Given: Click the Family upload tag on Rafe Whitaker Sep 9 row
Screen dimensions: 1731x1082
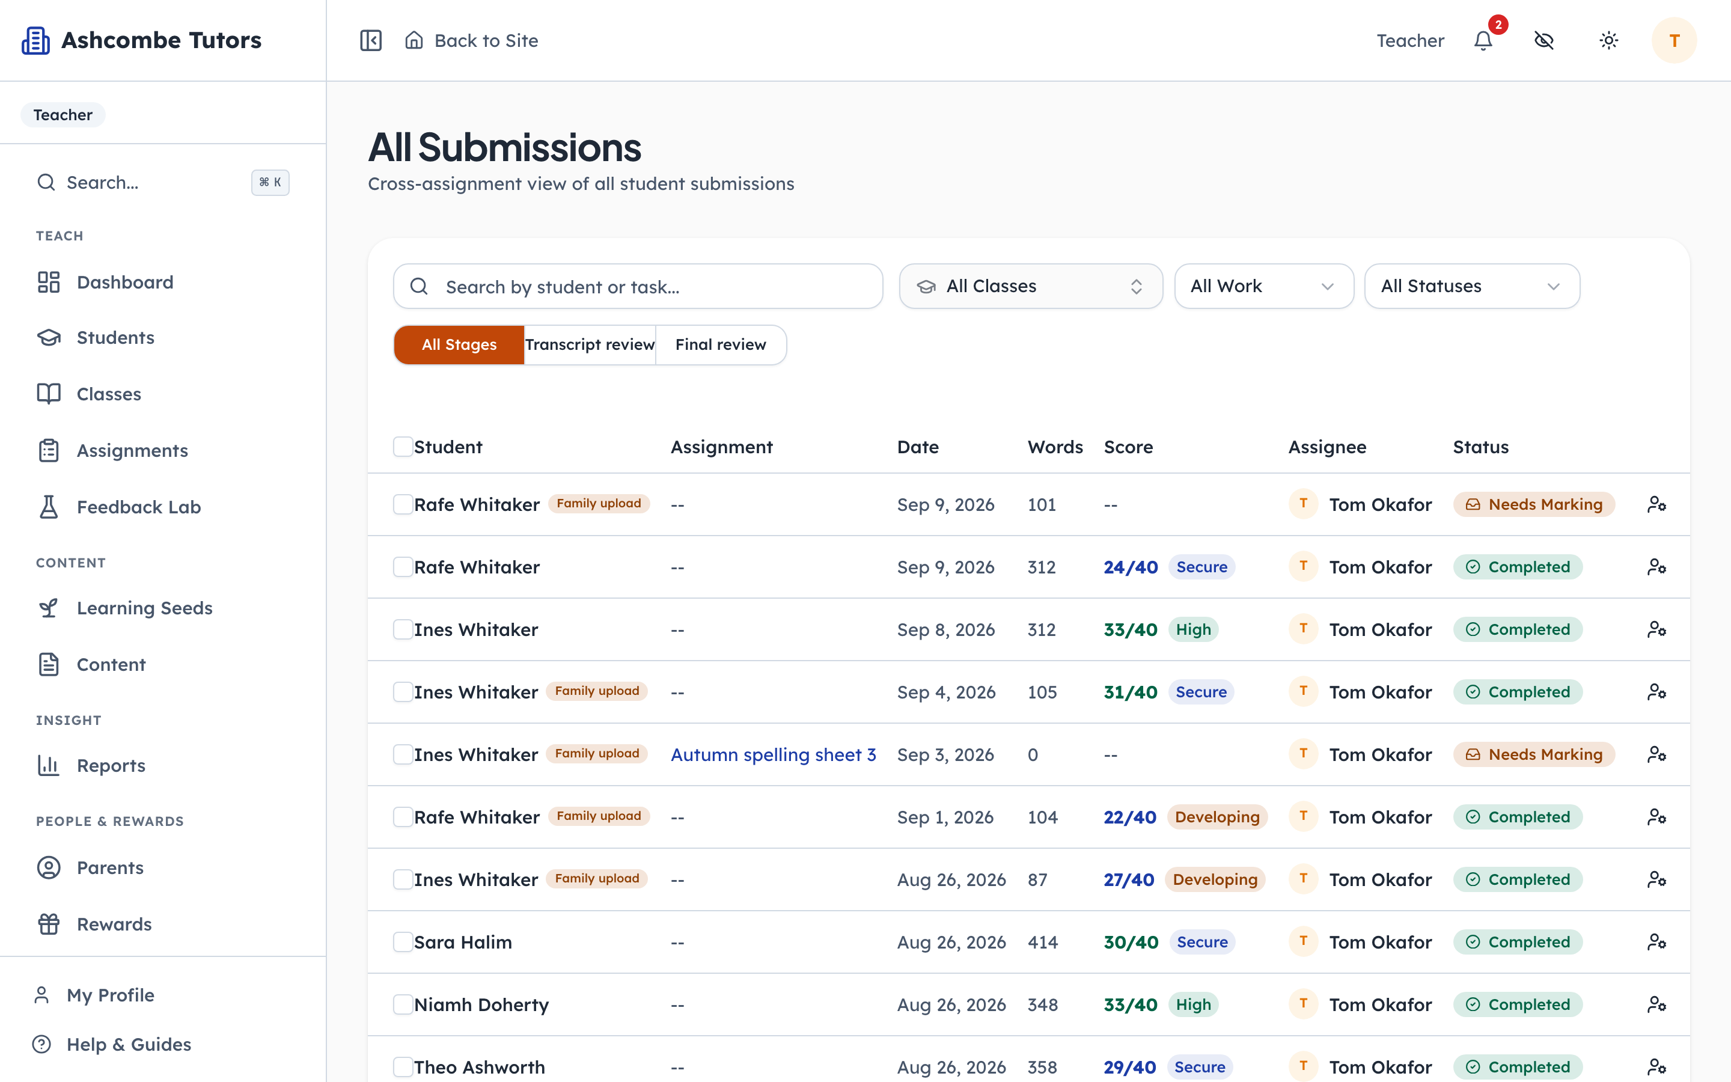Looking at the screenshot, I should point(599,504).
